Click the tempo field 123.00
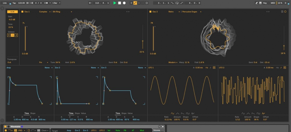The height and width of the screenshot is (132, 291). point(22,3)
